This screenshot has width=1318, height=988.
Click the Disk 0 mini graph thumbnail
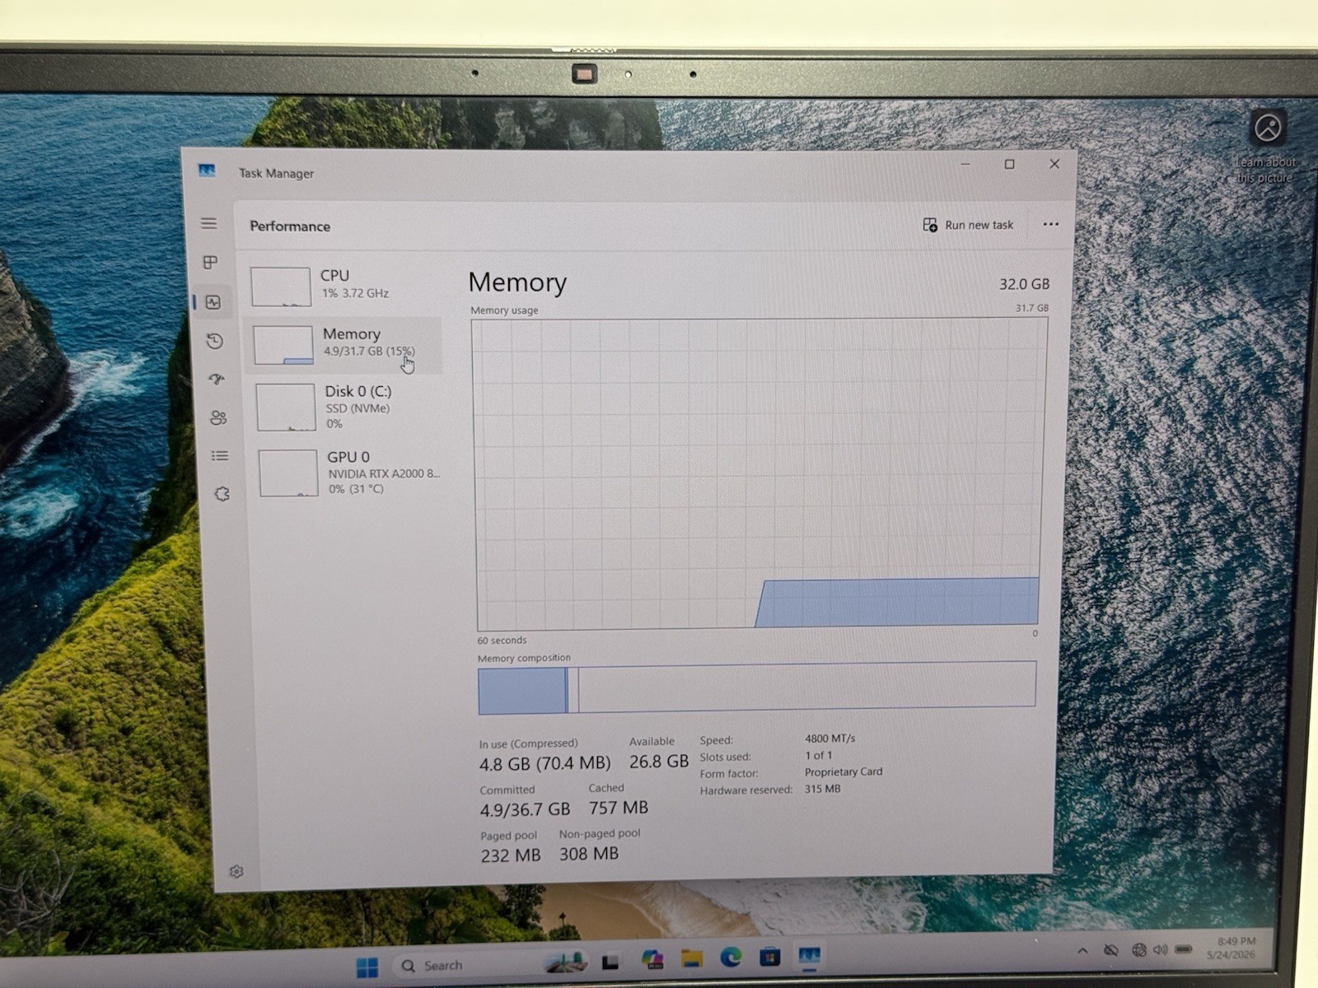click(286, 408)
